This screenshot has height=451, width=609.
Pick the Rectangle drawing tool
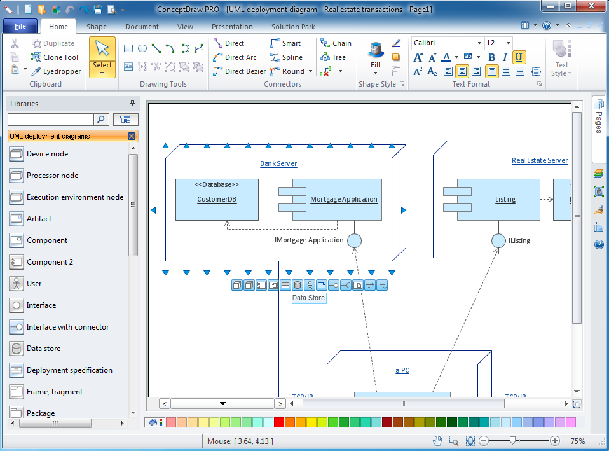tap(128, 48)
